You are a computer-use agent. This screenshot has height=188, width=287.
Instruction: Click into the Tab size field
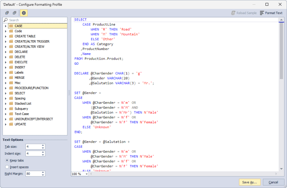33,147
